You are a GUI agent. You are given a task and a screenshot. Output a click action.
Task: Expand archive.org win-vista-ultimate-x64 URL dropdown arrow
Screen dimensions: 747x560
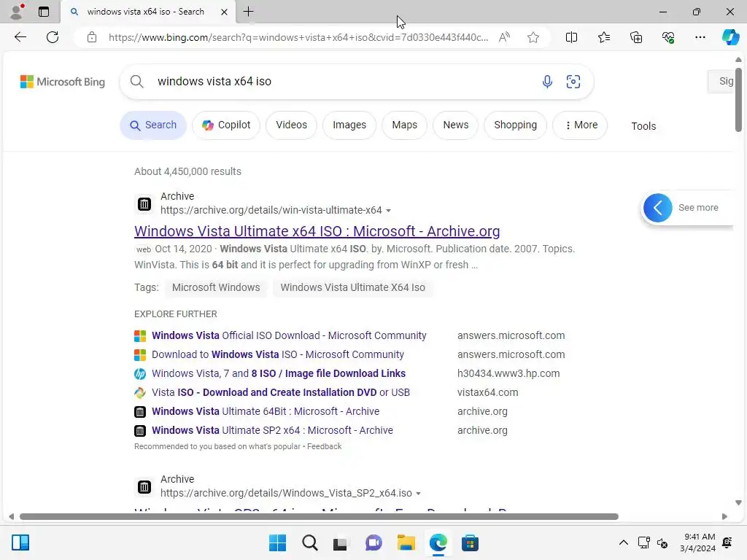coord(388,211)
